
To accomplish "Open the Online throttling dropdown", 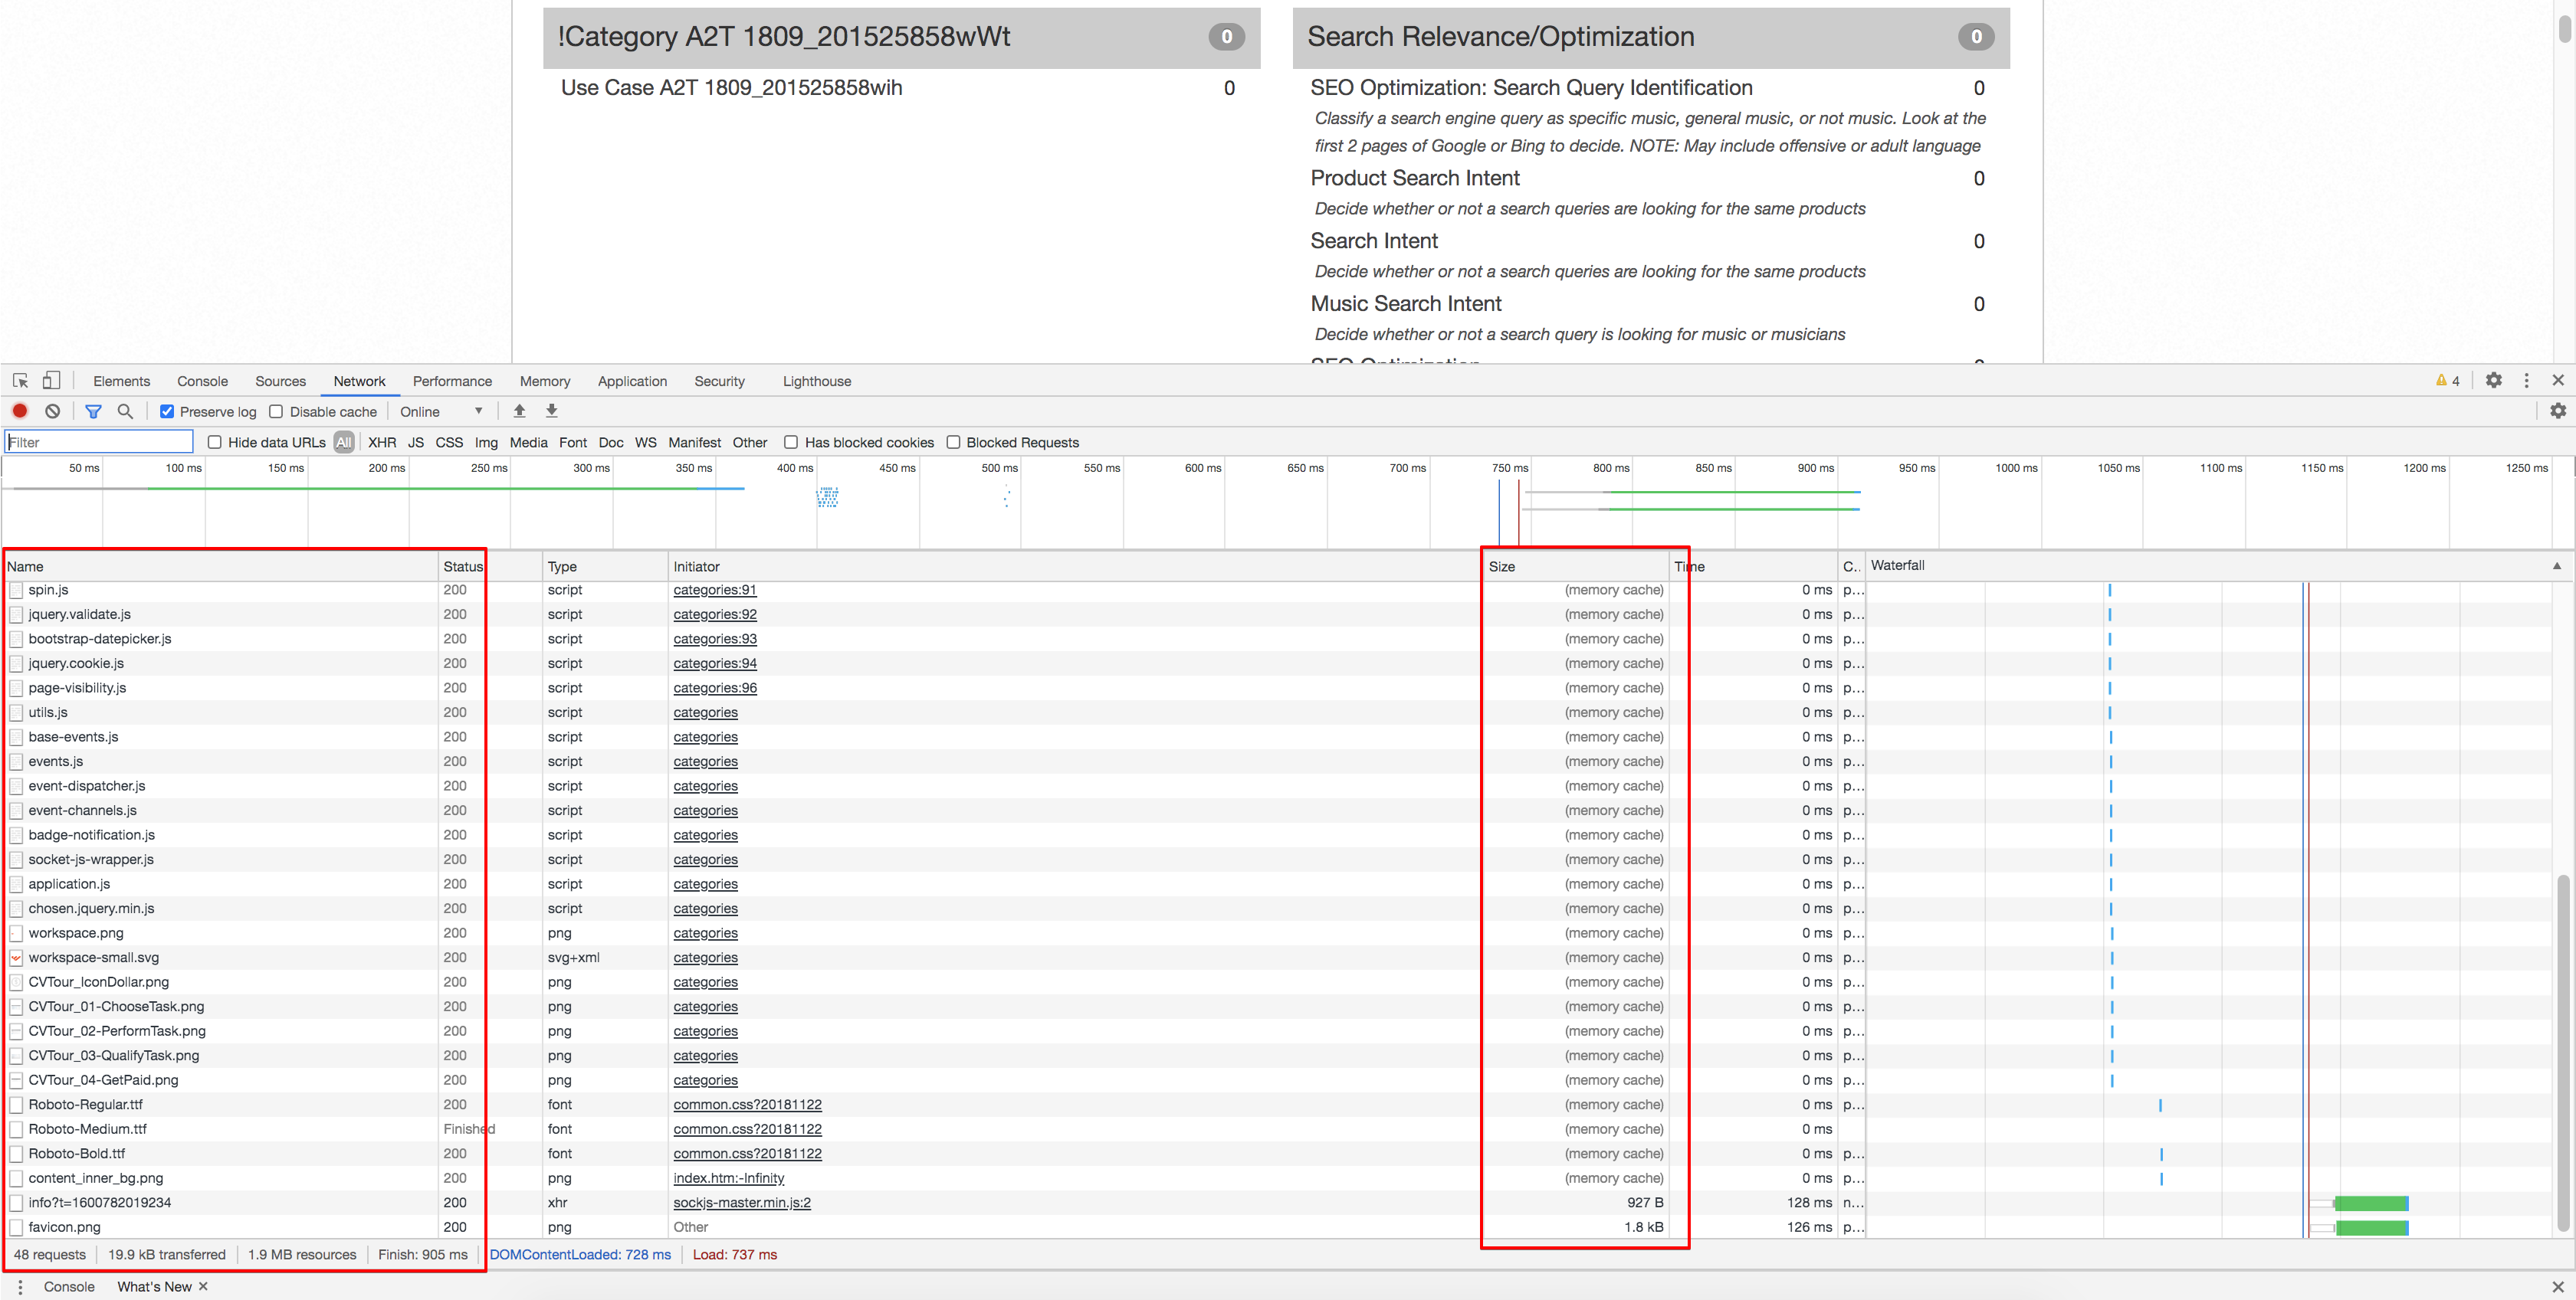I will 441,411.
